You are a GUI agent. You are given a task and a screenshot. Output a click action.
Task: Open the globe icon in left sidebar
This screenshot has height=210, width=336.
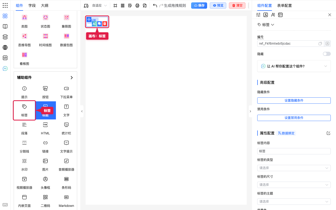pyautogui.click(x=5, y=48)
